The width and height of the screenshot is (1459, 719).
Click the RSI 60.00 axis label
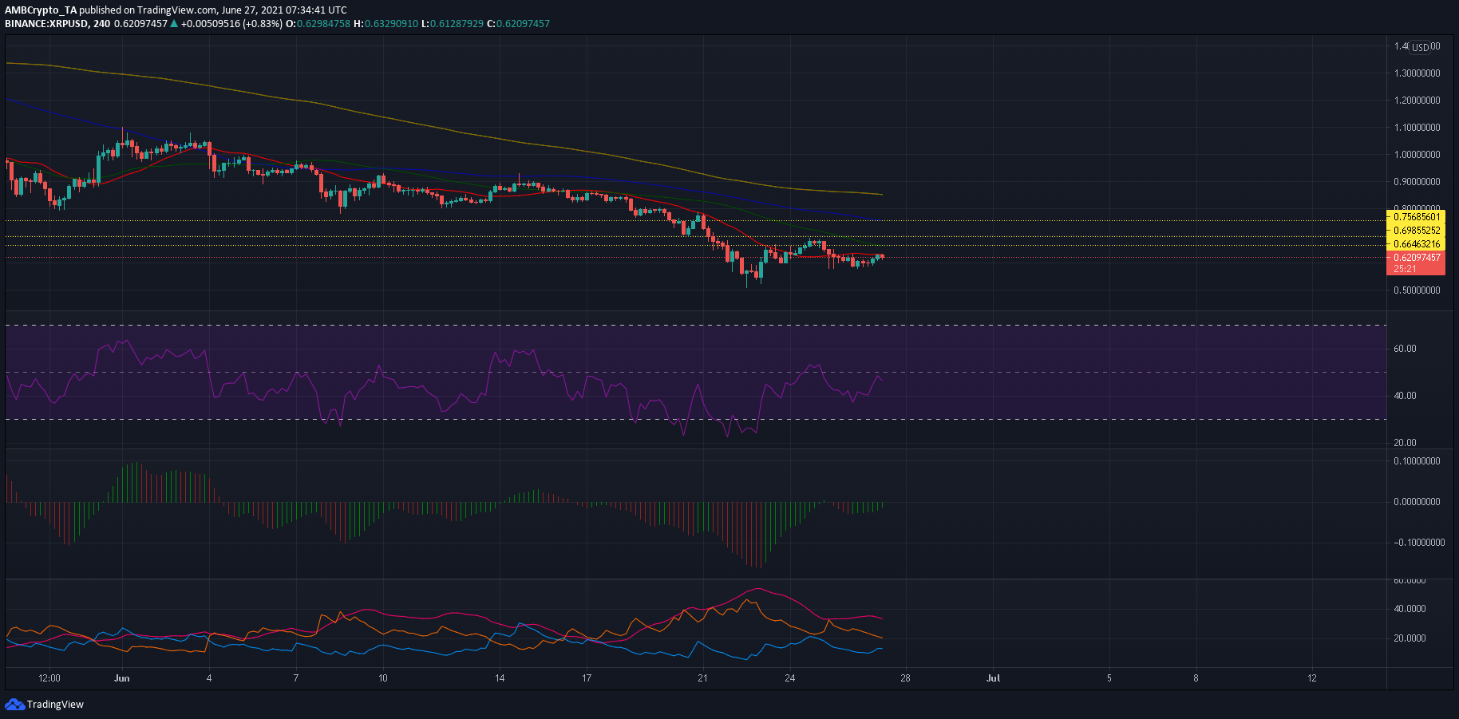(x=1405, y=349)
